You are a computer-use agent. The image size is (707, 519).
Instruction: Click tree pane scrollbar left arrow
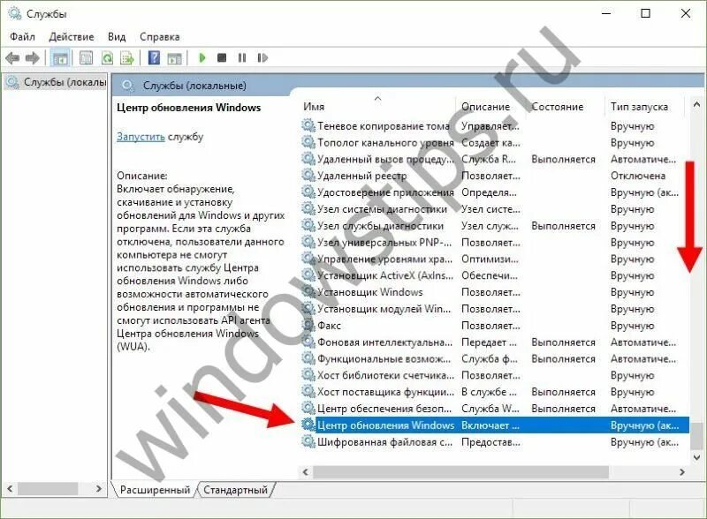[x=10, y=488]
